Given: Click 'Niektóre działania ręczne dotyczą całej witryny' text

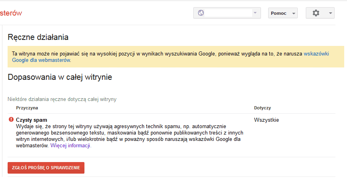Looking at the screenshot, I should coord(62,99).
